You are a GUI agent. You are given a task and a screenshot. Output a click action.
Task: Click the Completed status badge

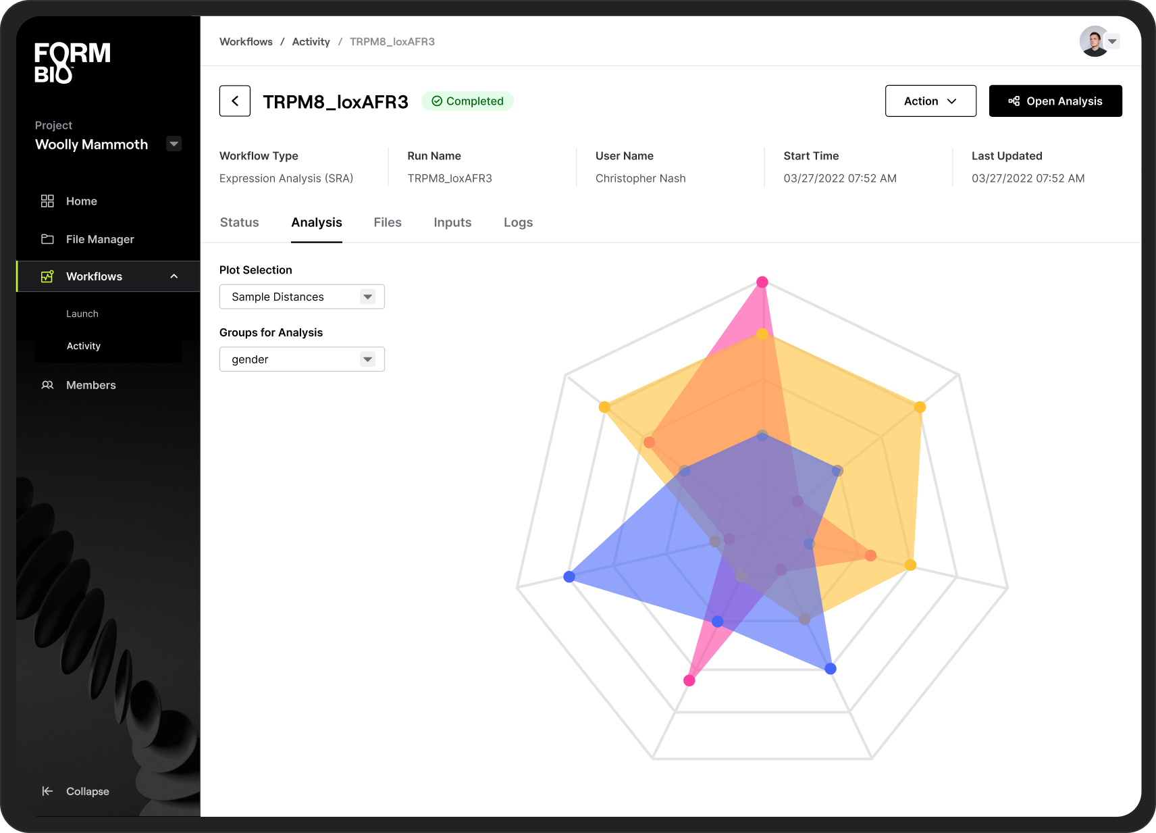pos(467,101)
